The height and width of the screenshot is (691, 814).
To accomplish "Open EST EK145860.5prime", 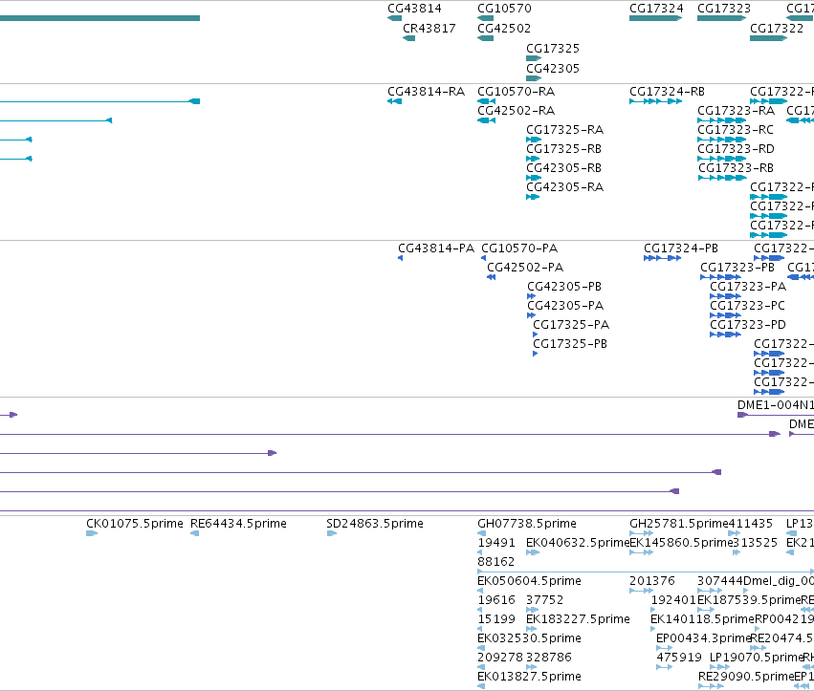I will tap(681, 543).
